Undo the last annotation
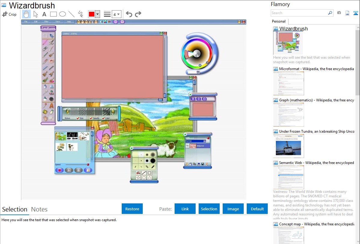The height and width of the screenshot is (244, 360). [129, 14]
